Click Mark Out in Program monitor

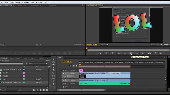tap(113, 53)
